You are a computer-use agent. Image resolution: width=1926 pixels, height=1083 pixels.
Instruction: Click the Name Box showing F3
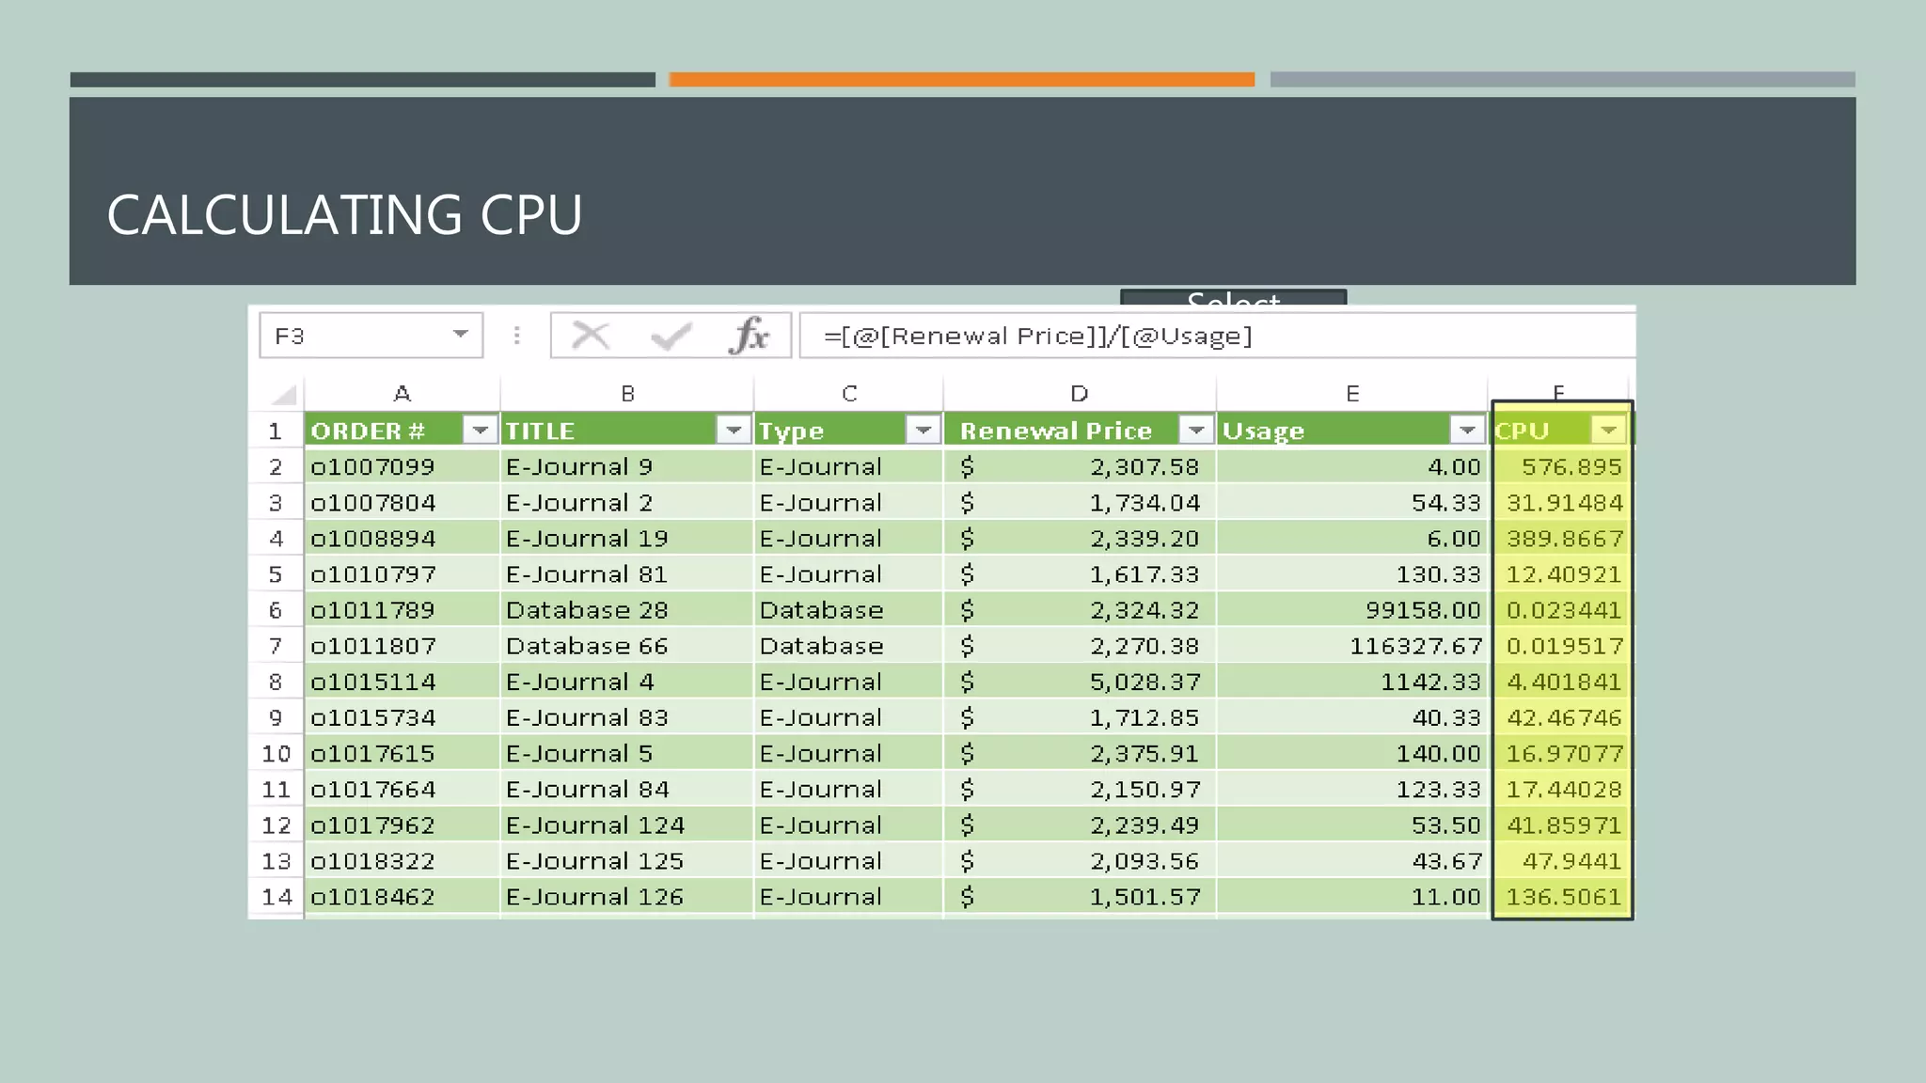click(x=371, y=336)
